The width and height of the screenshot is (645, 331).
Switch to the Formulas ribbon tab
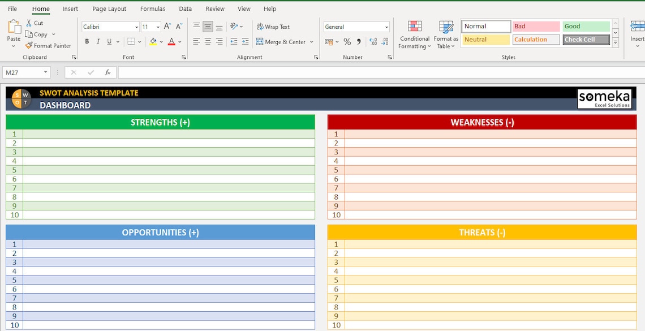(152, 8)
